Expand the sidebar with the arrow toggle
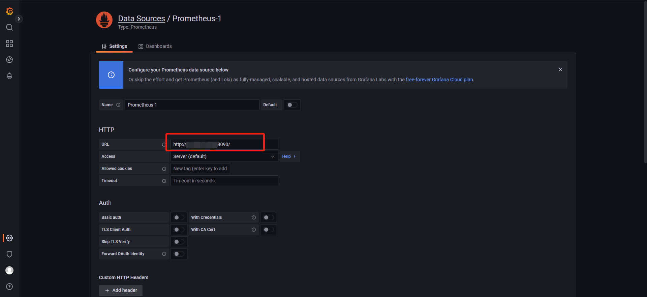The height and width of the screenshot is (297, 647). pos(19,19)
